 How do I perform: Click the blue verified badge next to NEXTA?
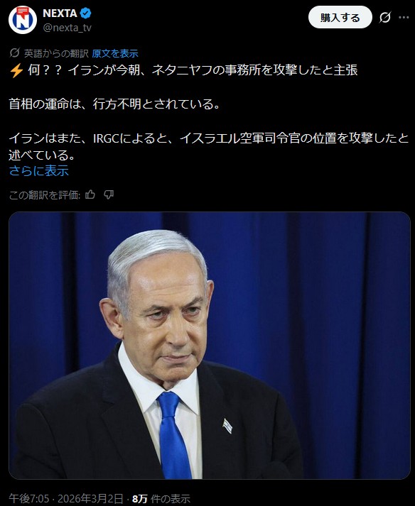pos(86,13)
